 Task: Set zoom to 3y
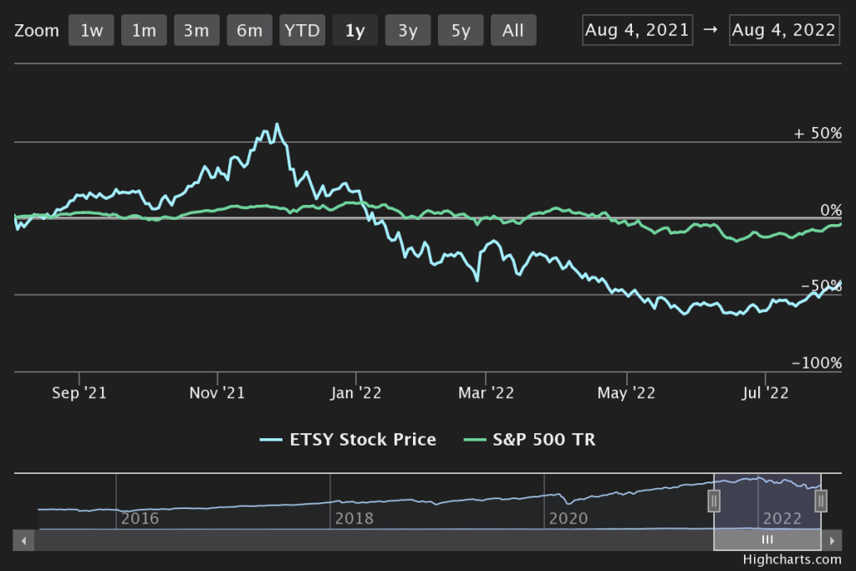point(407,31)
